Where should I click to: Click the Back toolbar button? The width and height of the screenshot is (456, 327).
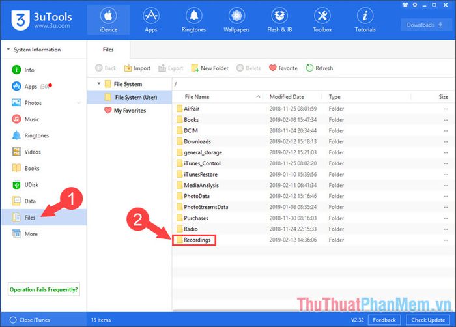coord(106,68)
